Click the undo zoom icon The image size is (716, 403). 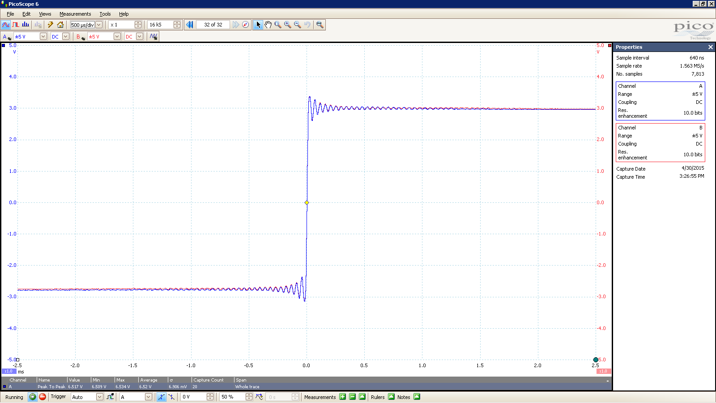[307, 25]
